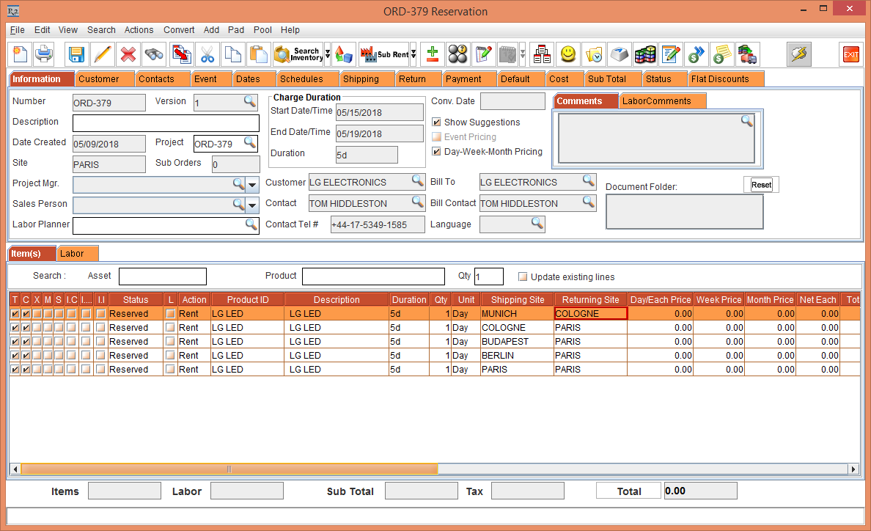The width and height of the screenshot is (871, 531).
Task: Click the scissors cut icon
Action: [x=207, y=54]
